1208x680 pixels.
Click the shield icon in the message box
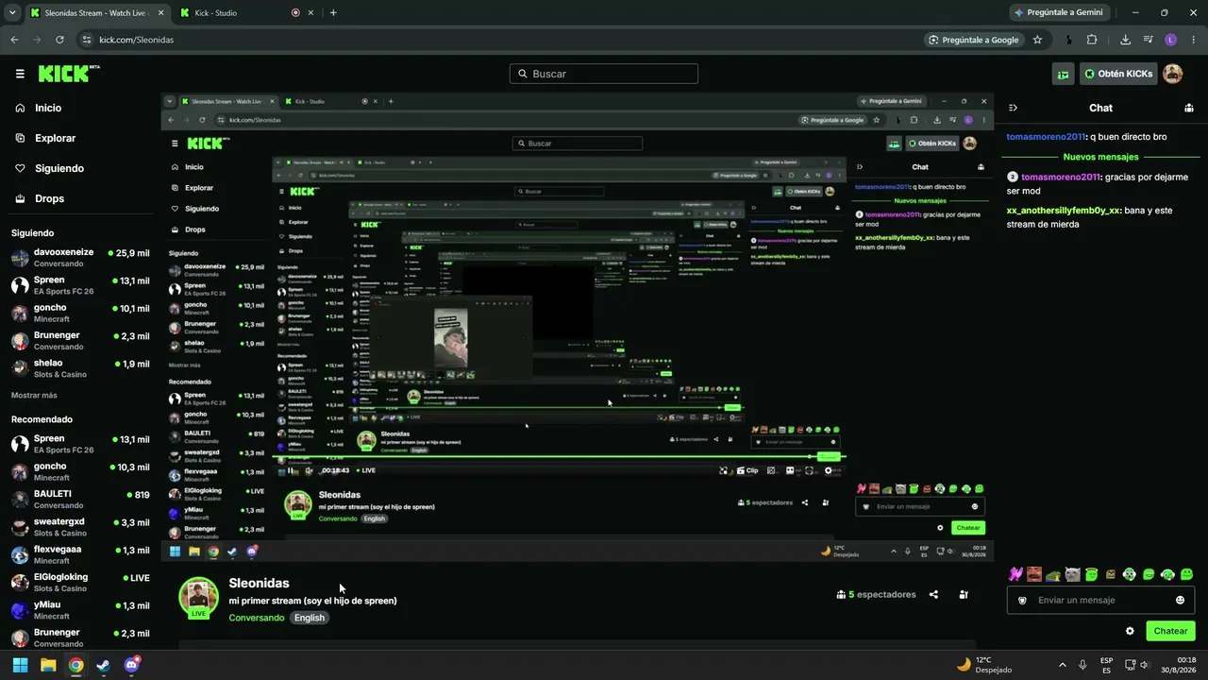pyautogui.click(x=1022, y=600)
